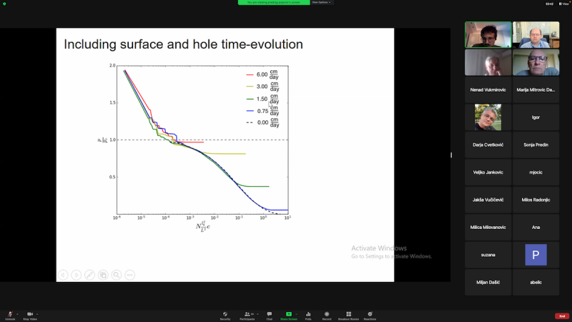Click the green encryption shield icon
The width and height of the screenshot is (572, 322).
(4, 4)
